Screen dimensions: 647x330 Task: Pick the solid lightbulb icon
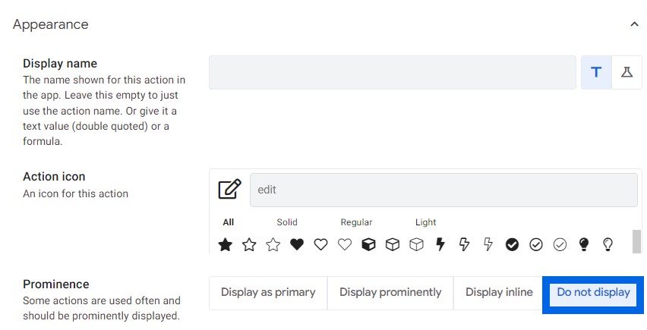(584, 245)
